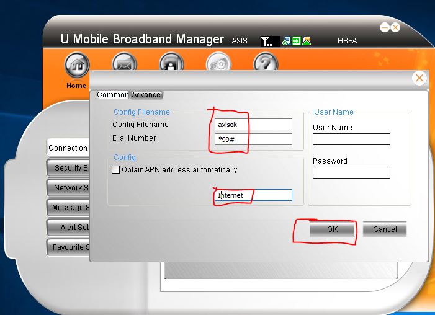The height and width of the screenshot is (315, 435).
Task: Click the picture status icon in the title bar
Action: (x=307, y=42)
